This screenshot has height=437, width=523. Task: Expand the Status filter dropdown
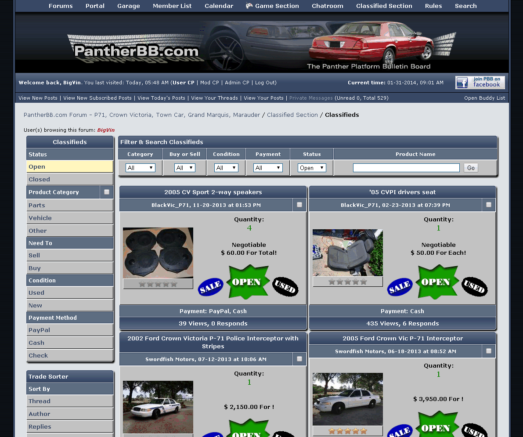click(x=312, y=168)
